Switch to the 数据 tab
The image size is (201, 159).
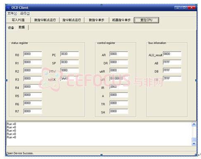click(x=22, y=27)
